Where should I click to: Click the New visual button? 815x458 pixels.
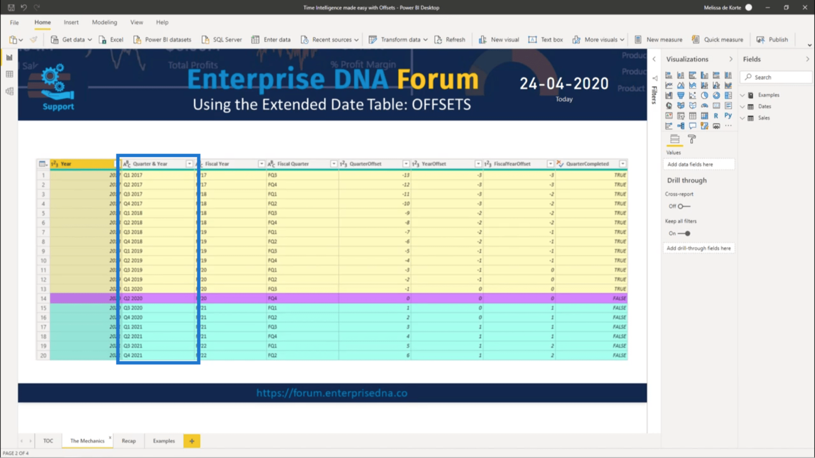[x=499, y=40]
